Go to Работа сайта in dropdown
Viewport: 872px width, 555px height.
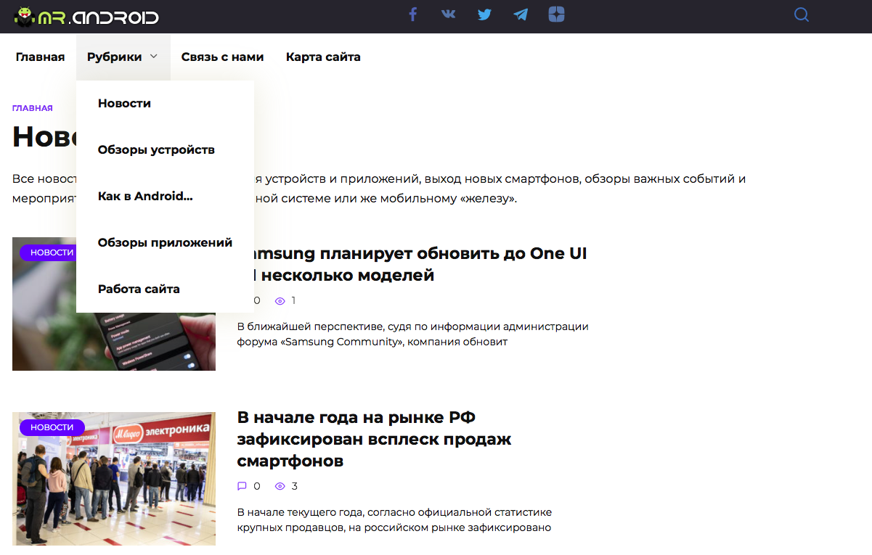[x=139, y=289]
